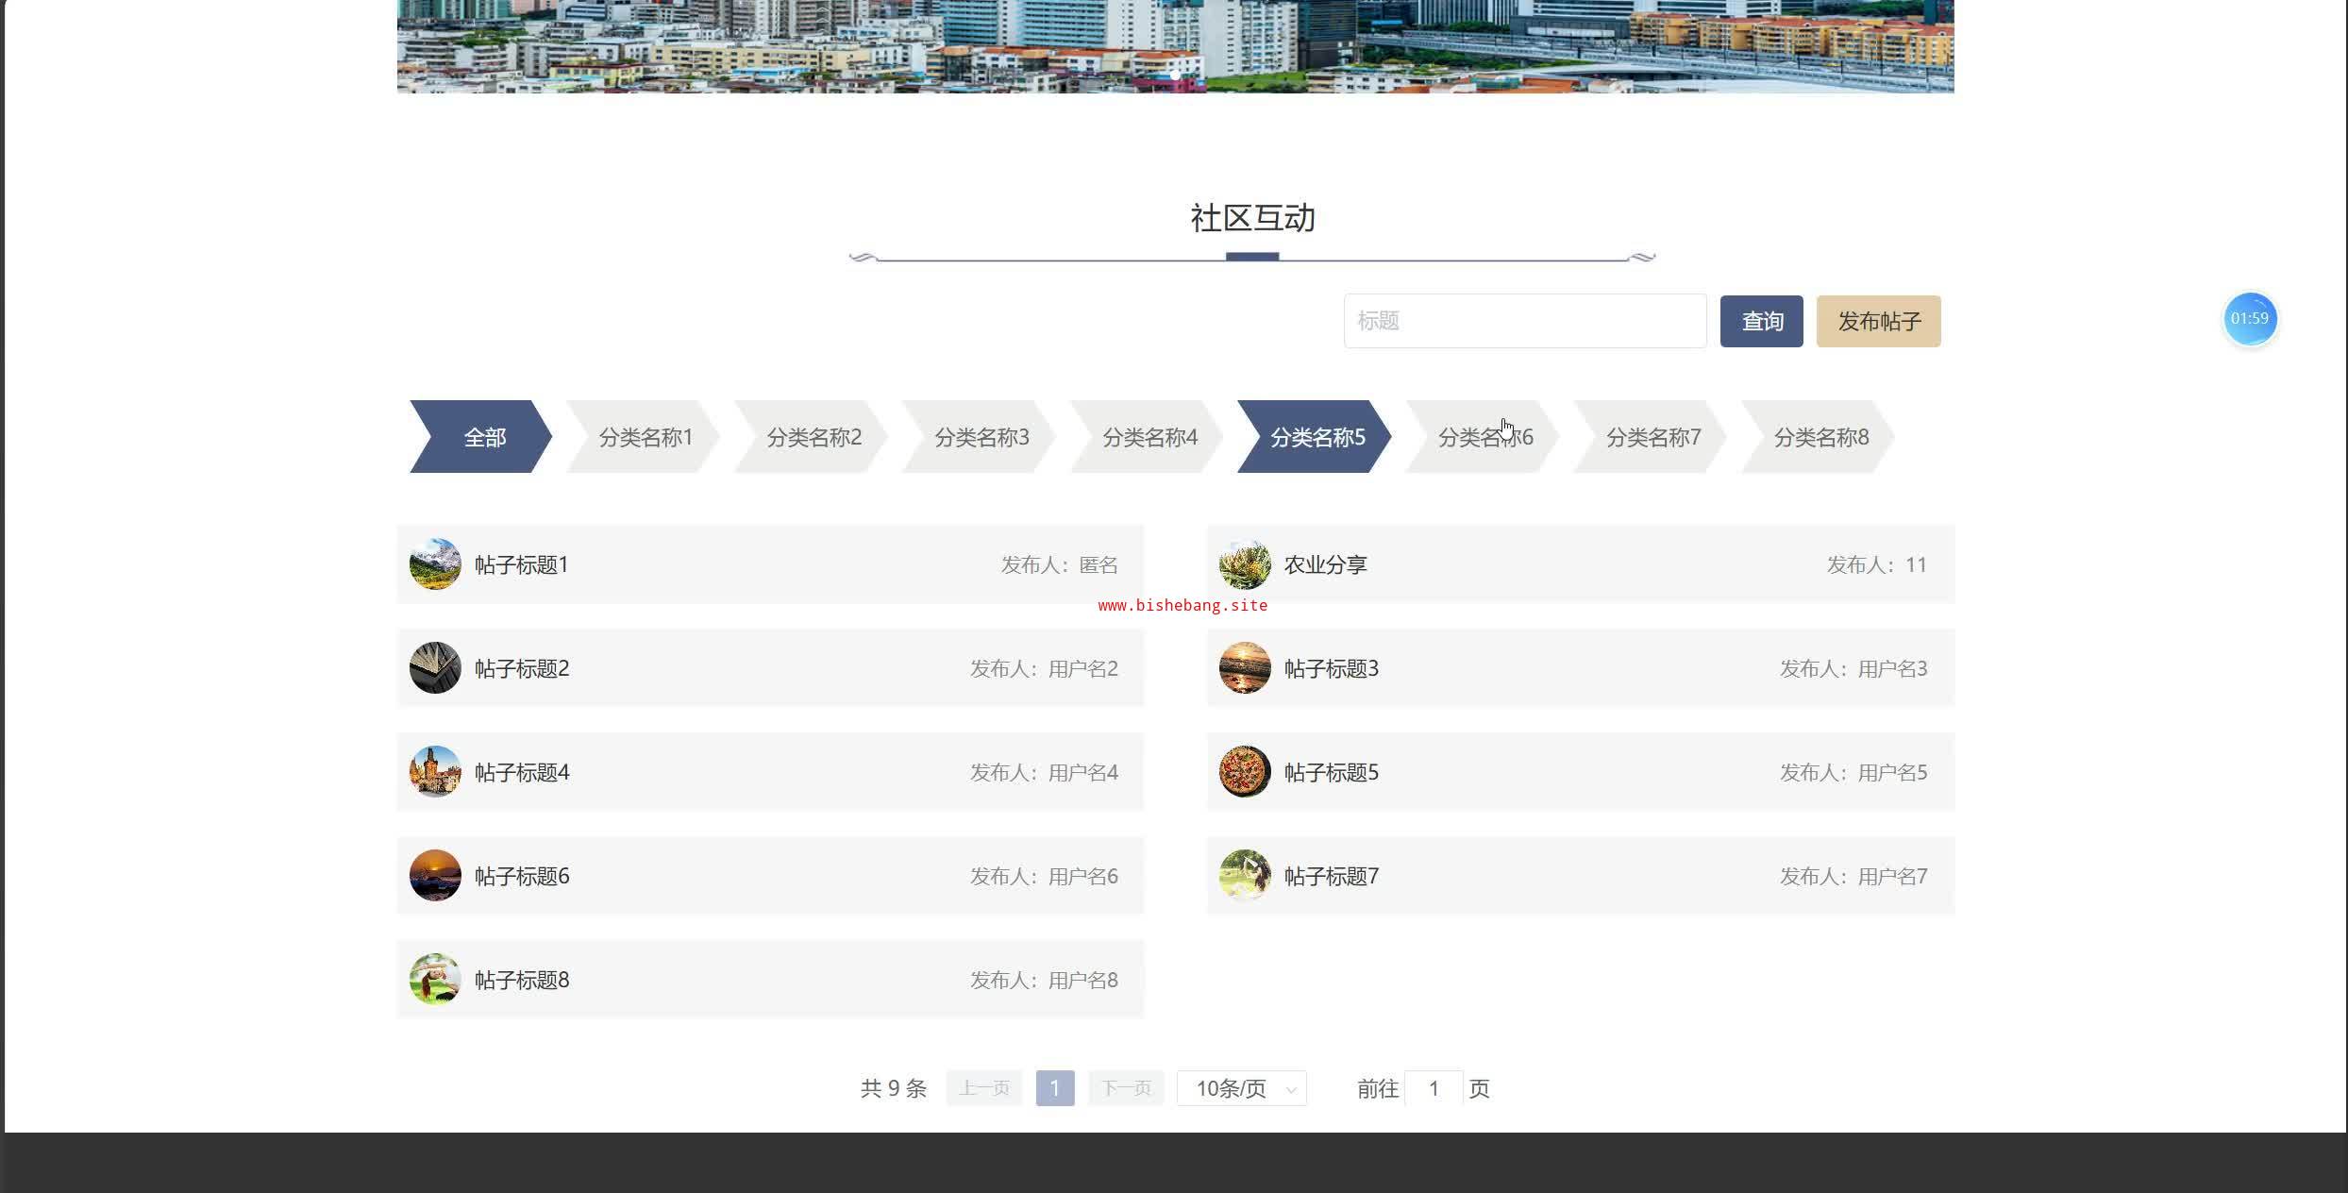
Task: Click mountain avatar next to 帖子标题1
Action: click(435, 564)
